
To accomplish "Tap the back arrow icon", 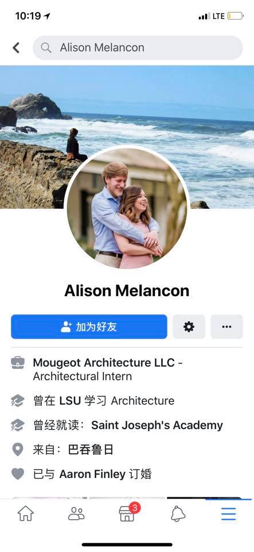I will click(16, 48).
